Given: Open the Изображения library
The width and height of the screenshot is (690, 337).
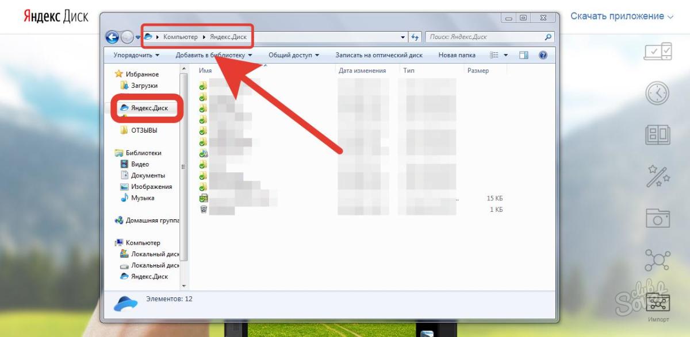Looking at the screenshot, I should (x=151, y=187).
